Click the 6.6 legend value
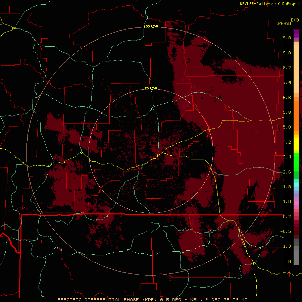The height and width of the screenshot is (302, 302). 287,97
